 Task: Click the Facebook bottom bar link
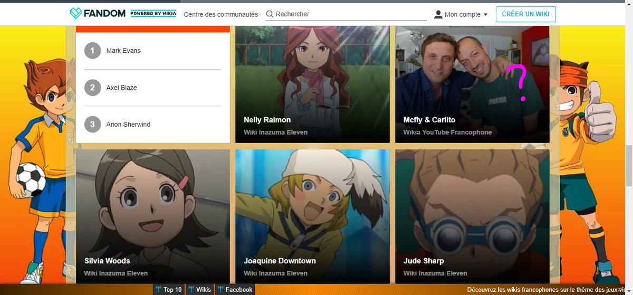tap(235, 289)
